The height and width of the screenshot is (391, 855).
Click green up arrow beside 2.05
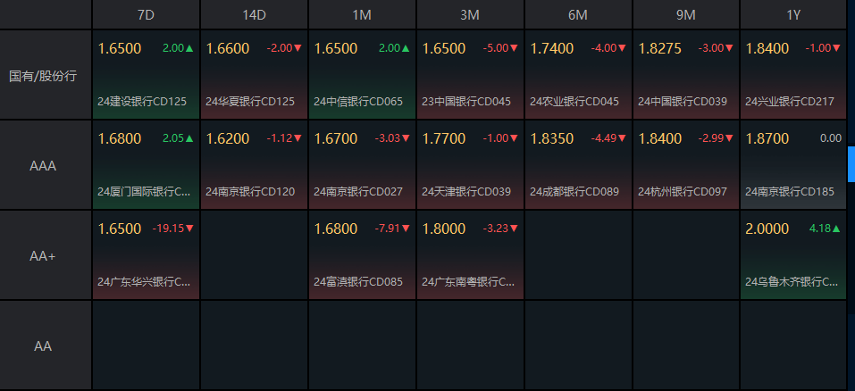(x=189, y=138)
